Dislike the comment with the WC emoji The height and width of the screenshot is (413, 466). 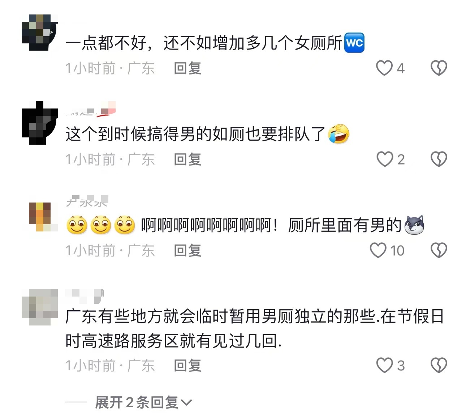click(439, 68)
